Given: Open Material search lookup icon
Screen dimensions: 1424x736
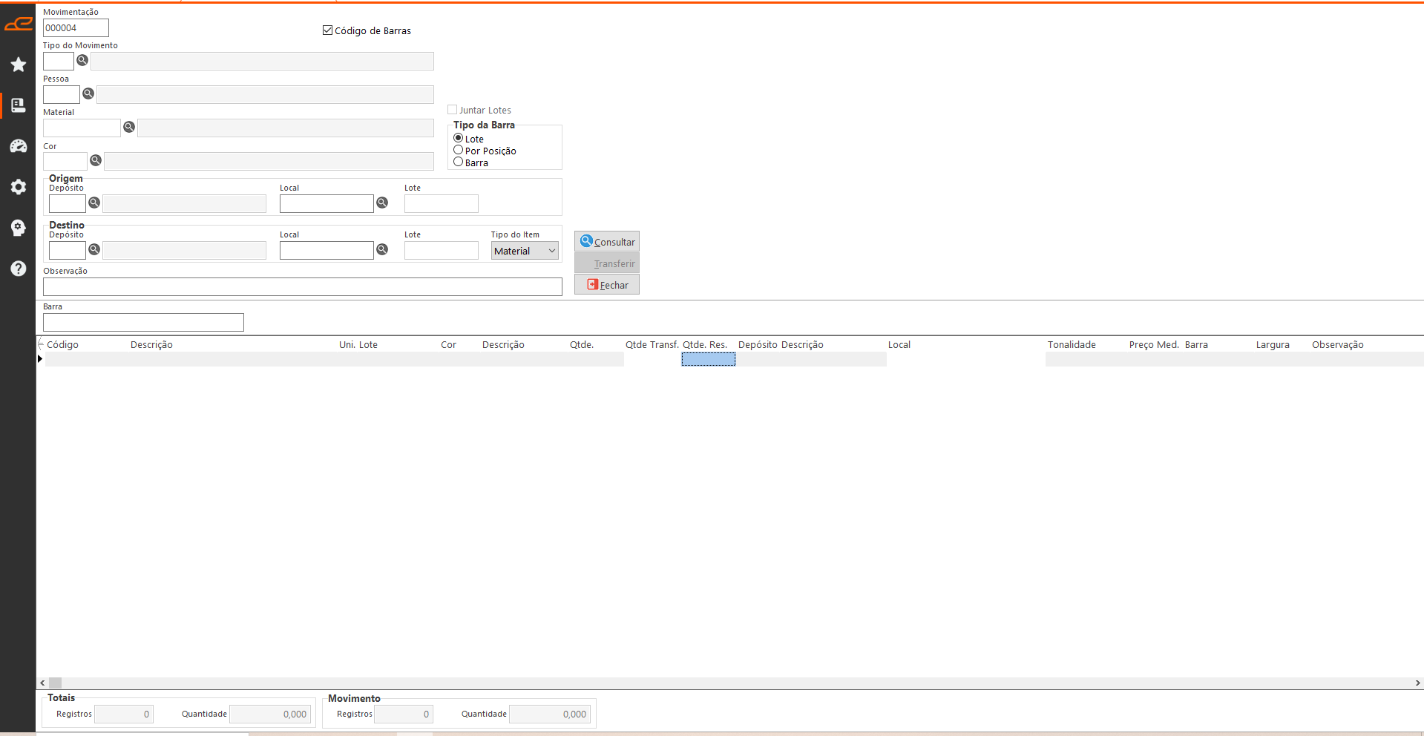Looking at the screenshot, I should 129,127.
